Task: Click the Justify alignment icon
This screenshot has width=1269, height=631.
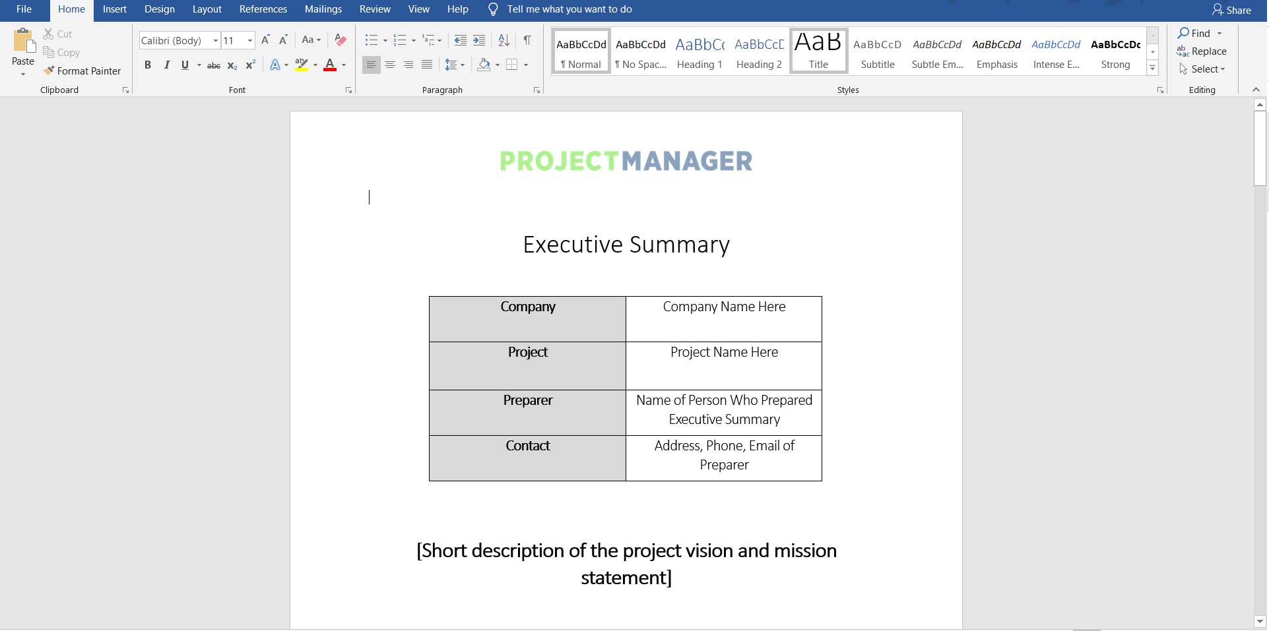Action: point(427,65)
